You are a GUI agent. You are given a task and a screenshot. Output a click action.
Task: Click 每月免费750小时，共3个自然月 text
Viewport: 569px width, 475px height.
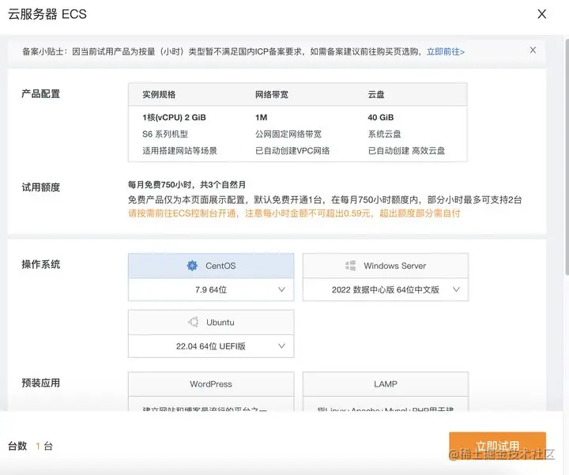coord(187,185)
